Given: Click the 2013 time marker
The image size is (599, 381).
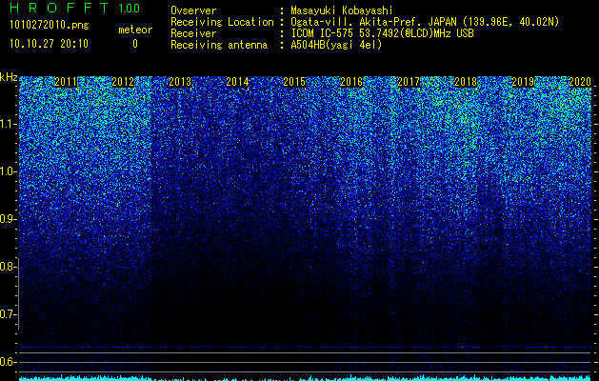Looking at the screenshot, I should coord(180,82).
